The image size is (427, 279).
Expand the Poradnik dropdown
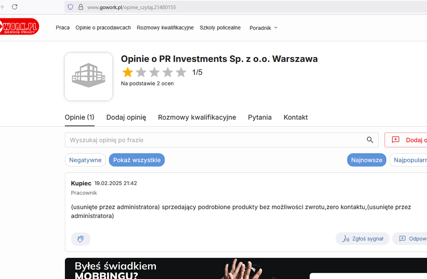click(263, 28)
